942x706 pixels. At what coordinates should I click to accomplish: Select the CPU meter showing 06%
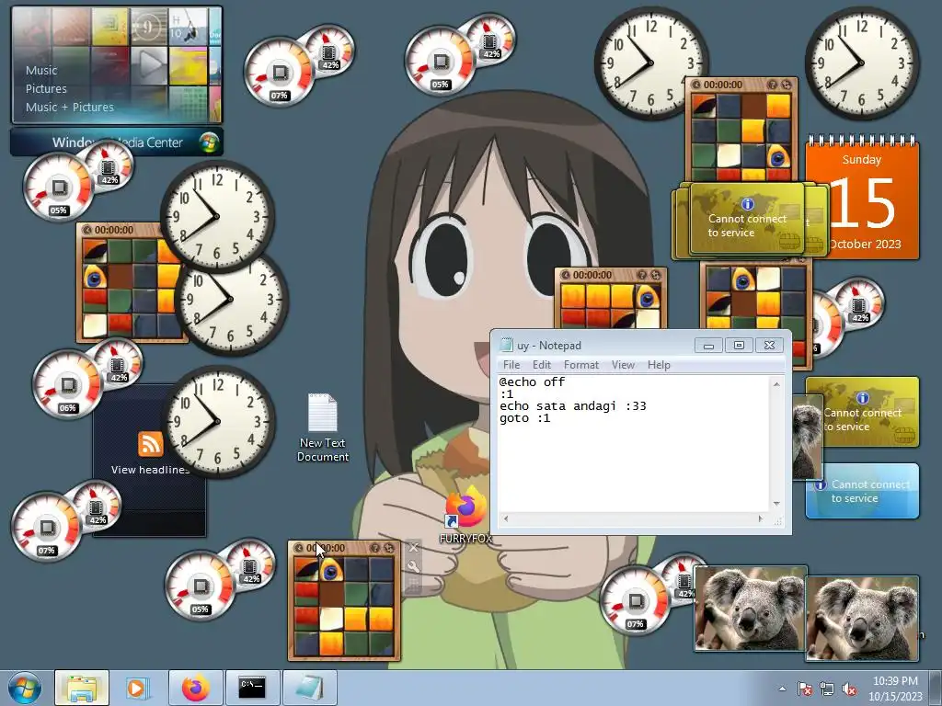tap(67, 384)
